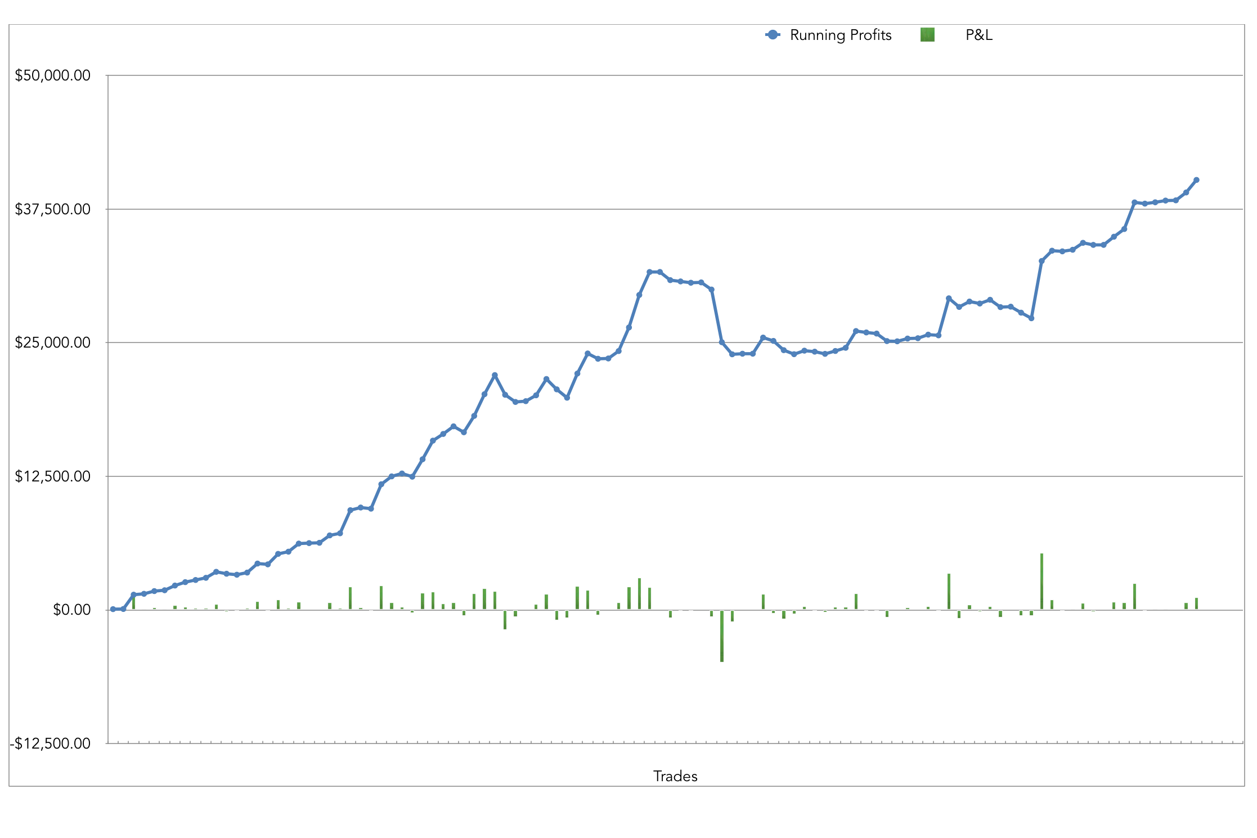Screen dimensions: 1257x838
Task: Click the green P&L legend swatch
Action: (927, 35)
